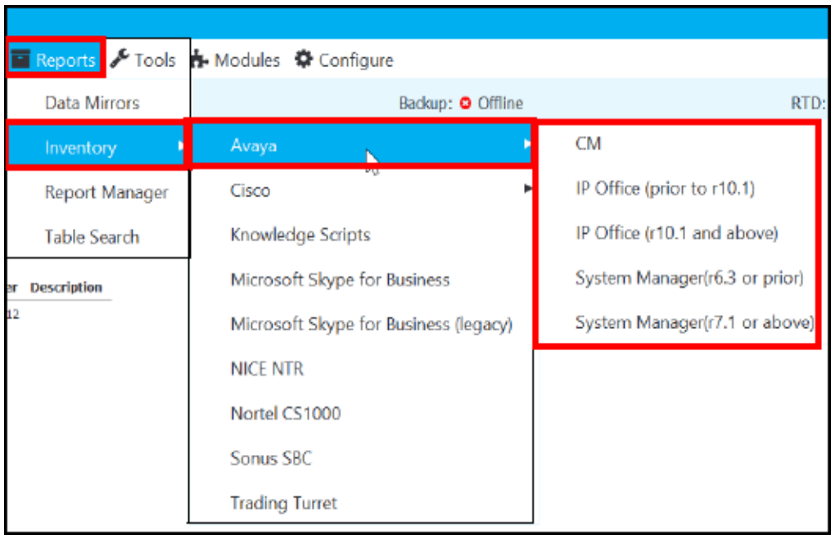Choose NICE NTR inventory entry
Viewport: 835px width, 540px height.
pos(361,368)
